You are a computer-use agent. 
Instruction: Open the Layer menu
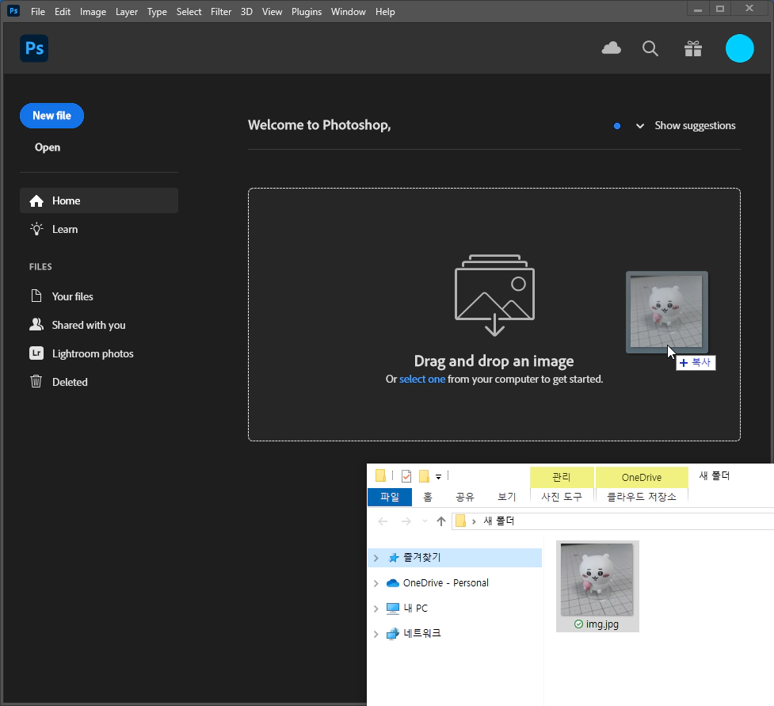coord(127,12)
